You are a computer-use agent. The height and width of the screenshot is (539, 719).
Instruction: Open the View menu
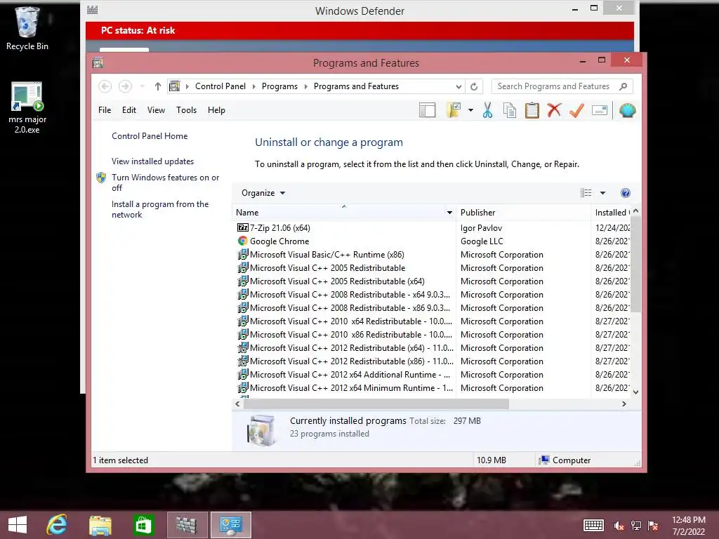point(156,110)
